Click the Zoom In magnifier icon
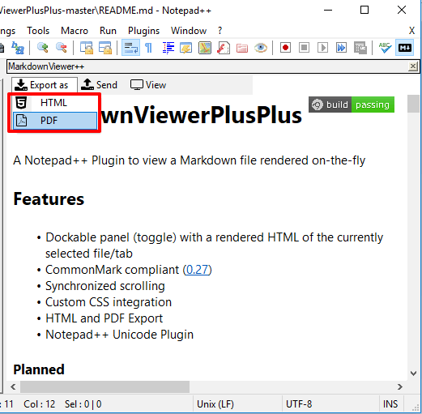The height and width of the screenshot is (414, 422). [43, 48]
